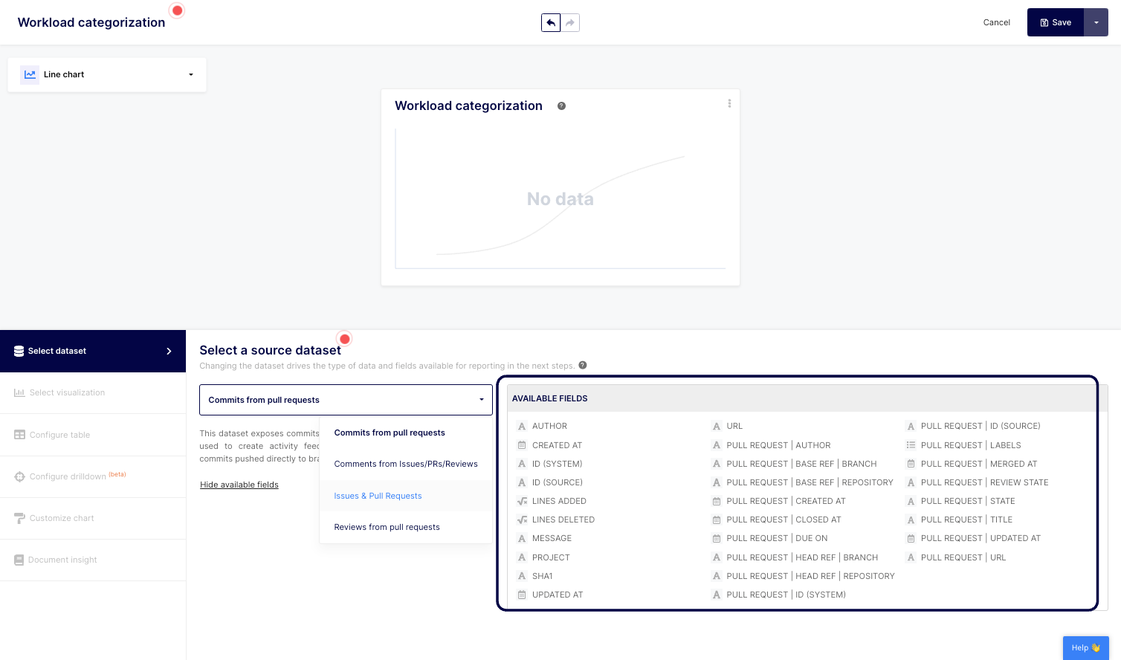Open the Line chart type dropdown

click(x=190, y=74)
